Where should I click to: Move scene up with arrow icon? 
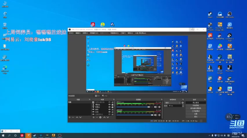77,117
